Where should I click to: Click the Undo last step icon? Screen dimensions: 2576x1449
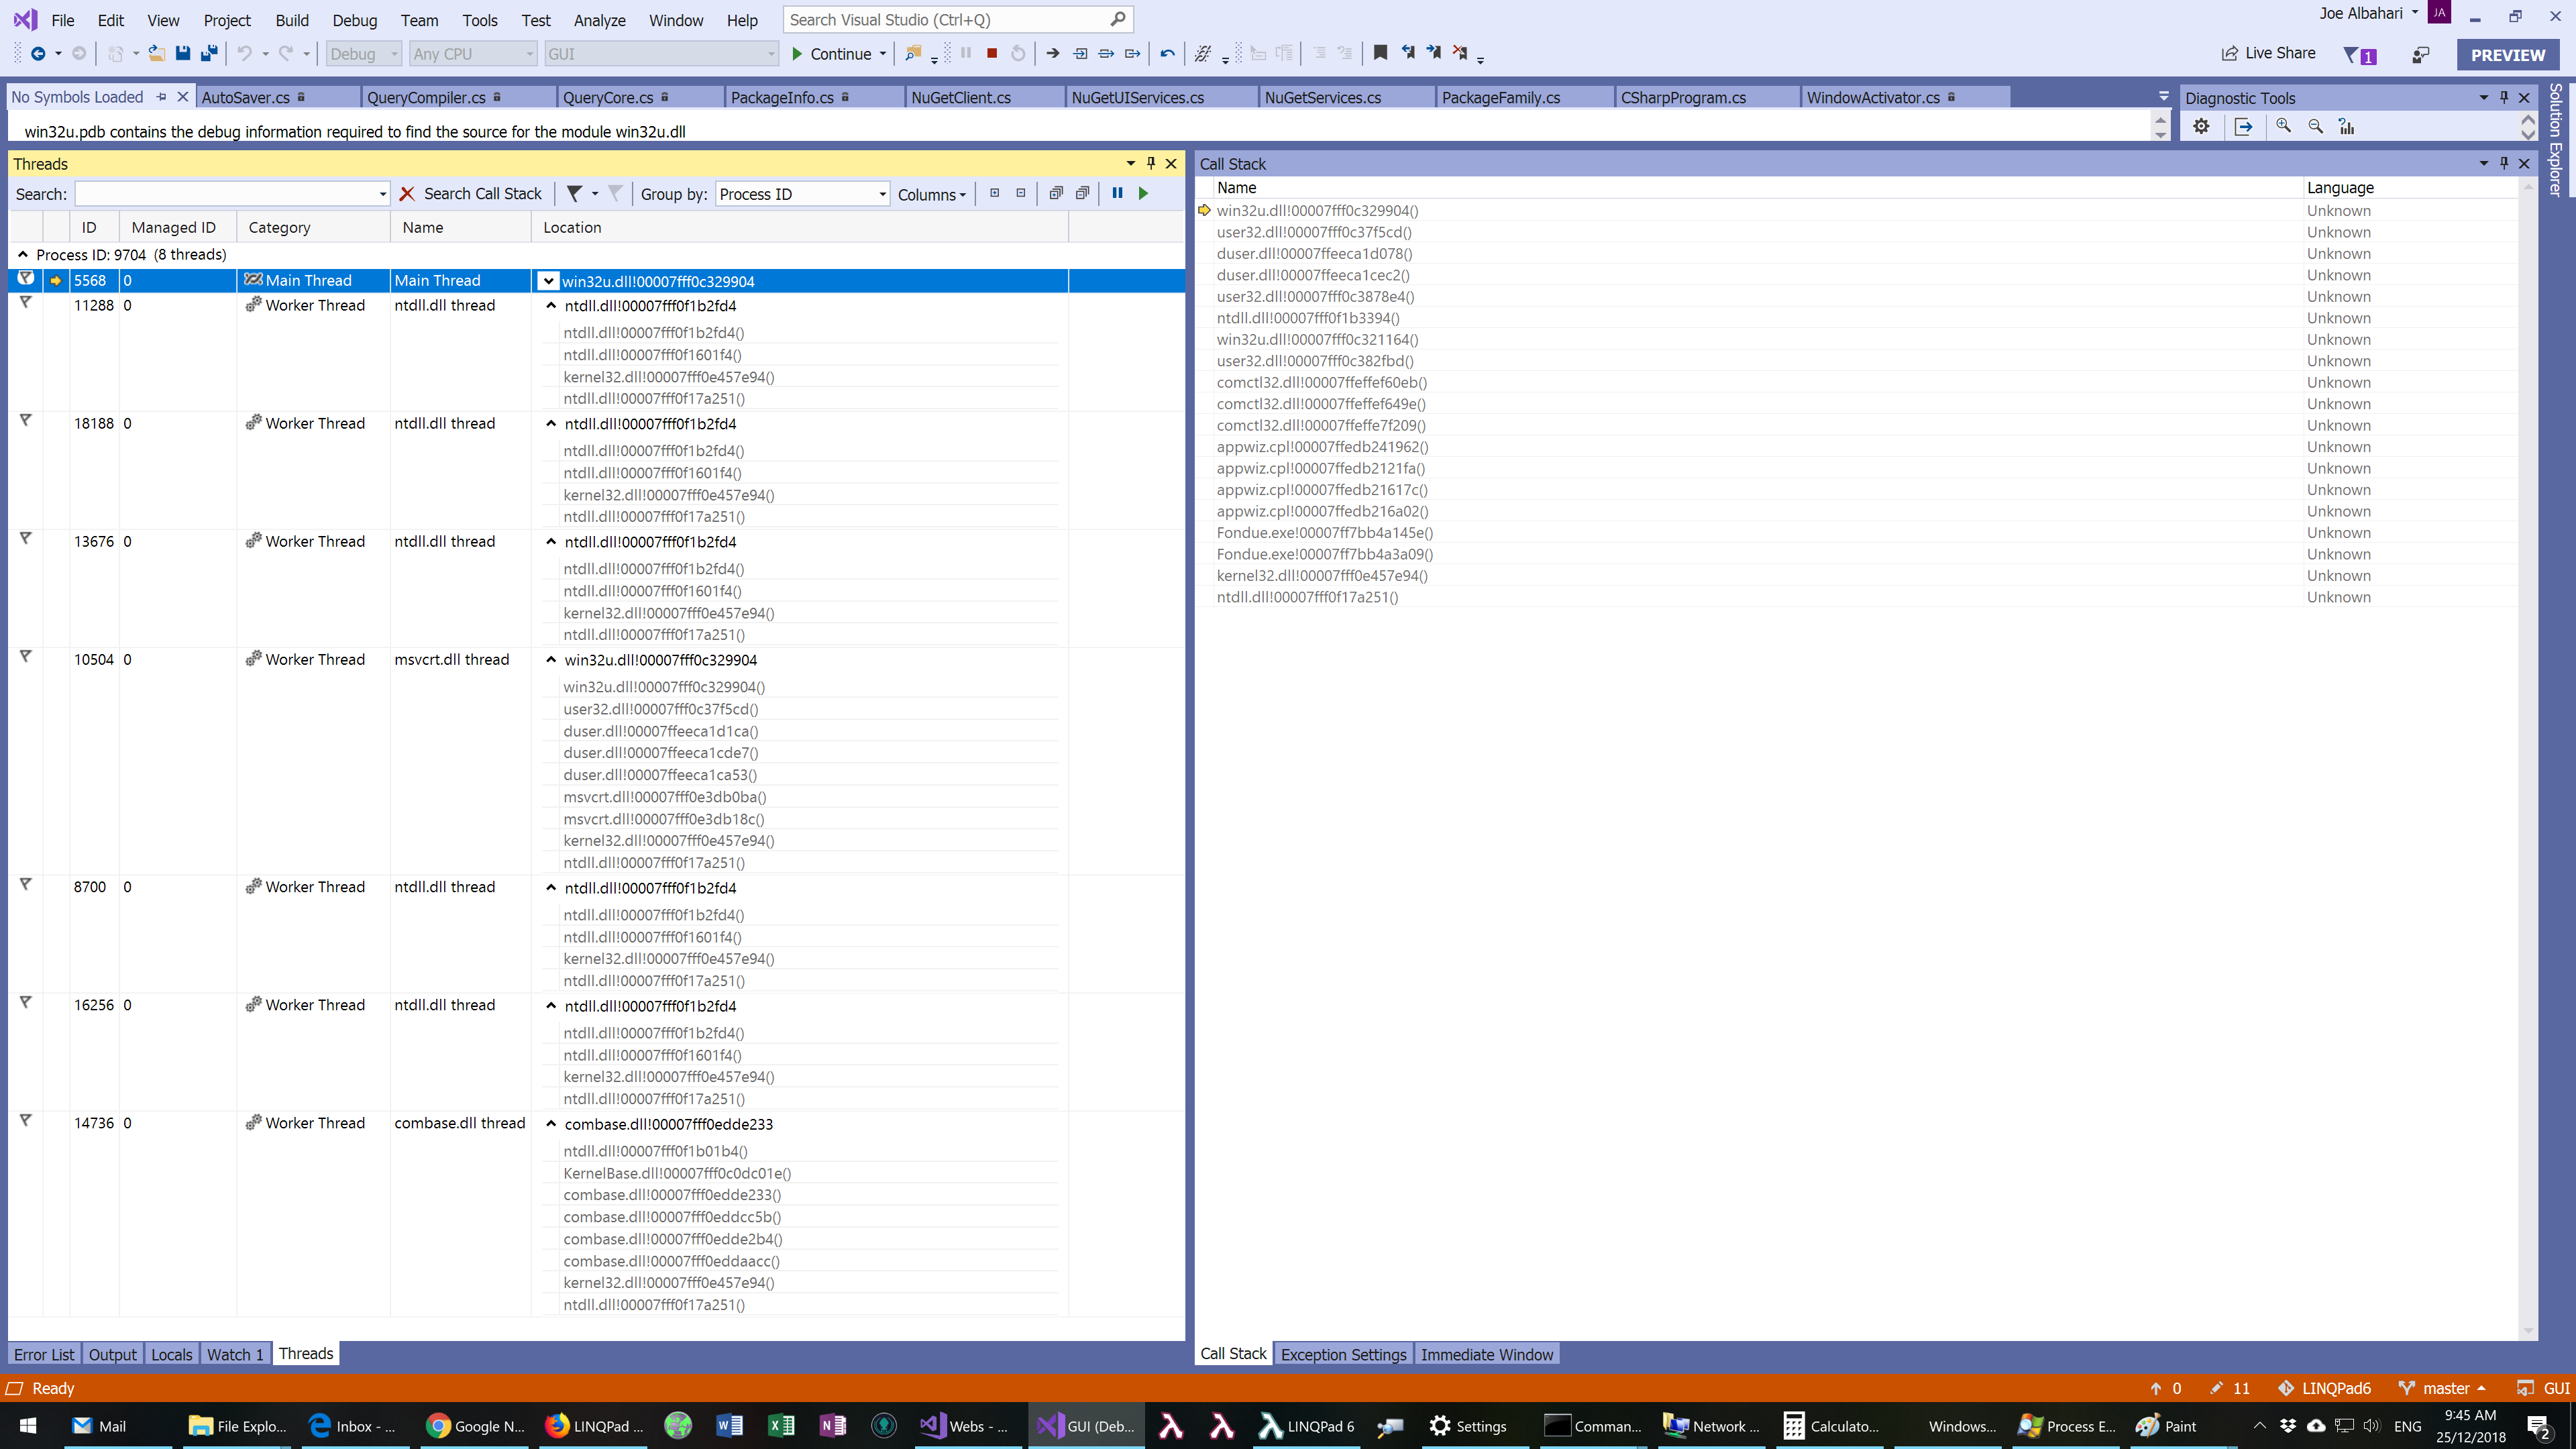(1167, 54)
